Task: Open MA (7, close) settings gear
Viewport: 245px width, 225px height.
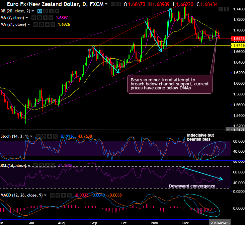Action: click(x=39, y=18)
